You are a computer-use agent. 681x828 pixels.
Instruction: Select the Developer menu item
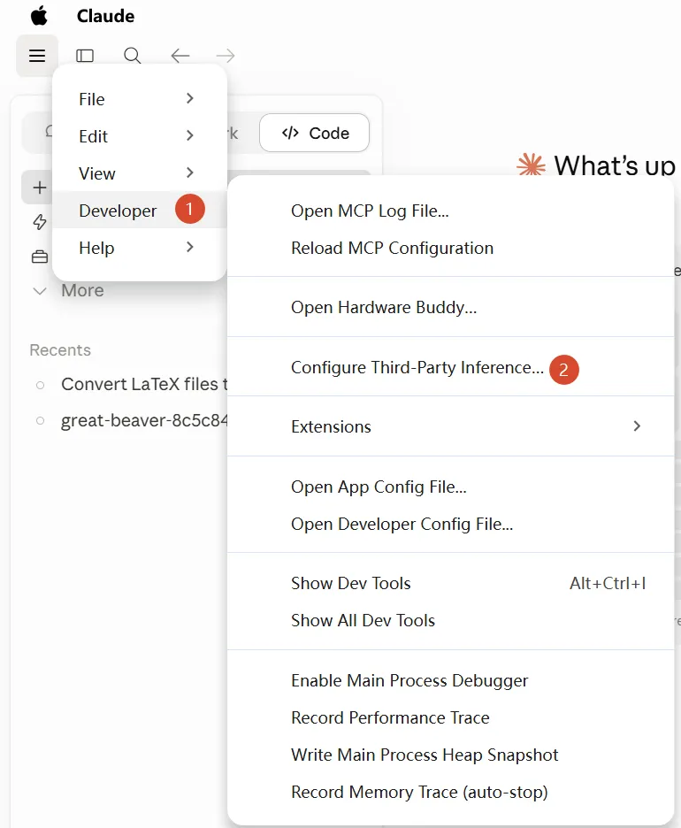(x=140, y=211)
